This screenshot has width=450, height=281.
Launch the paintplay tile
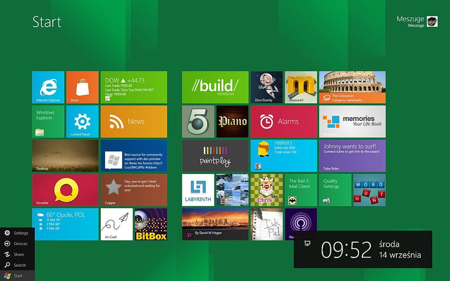coord(215,156)
